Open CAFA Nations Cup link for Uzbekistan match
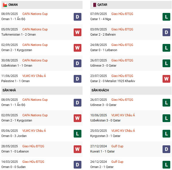This screenshot has width=172, height=170. point(35,60)
